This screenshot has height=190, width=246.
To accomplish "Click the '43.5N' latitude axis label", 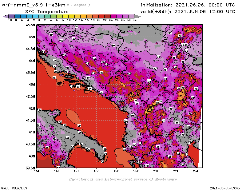I will [30, 73].
